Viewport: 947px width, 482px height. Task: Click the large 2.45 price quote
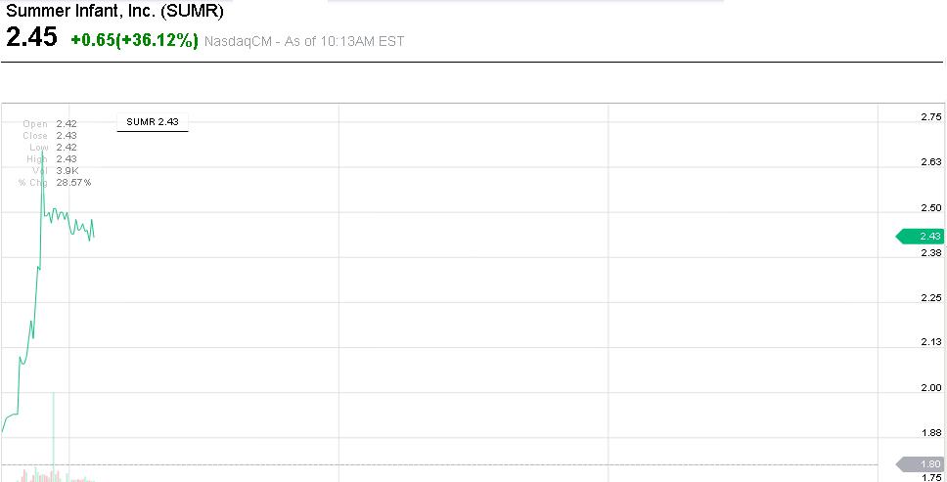32,38
